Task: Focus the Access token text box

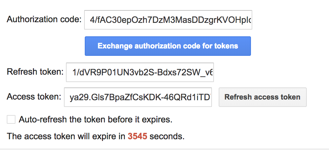Action: (138, 97)
